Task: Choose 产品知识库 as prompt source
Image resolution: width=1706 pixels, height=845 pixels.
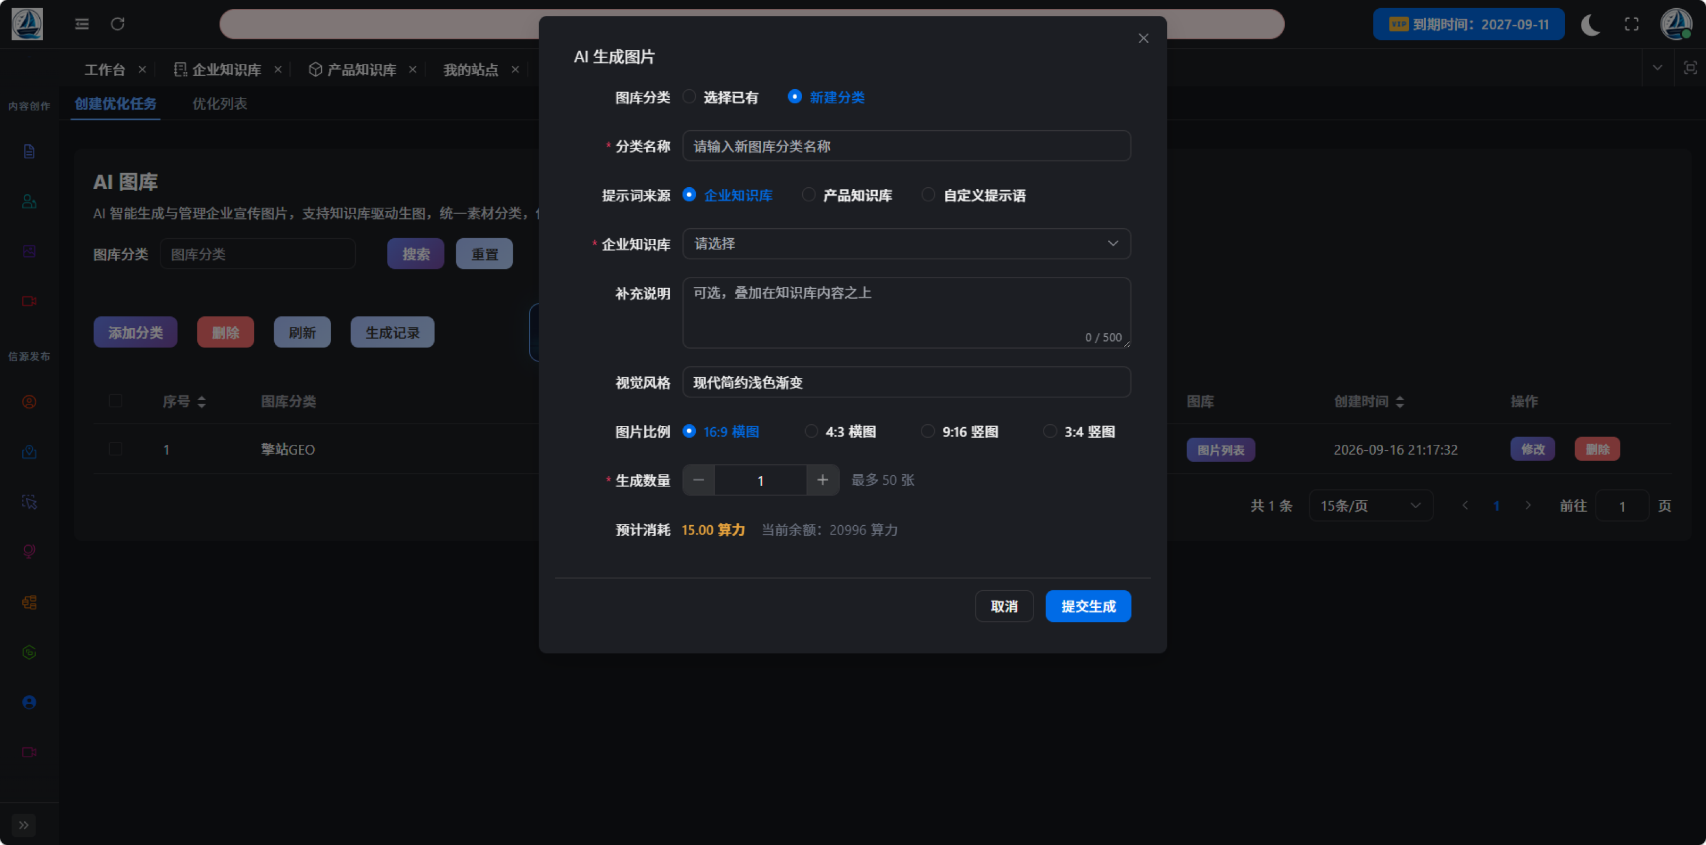Action: click(847, 195)
